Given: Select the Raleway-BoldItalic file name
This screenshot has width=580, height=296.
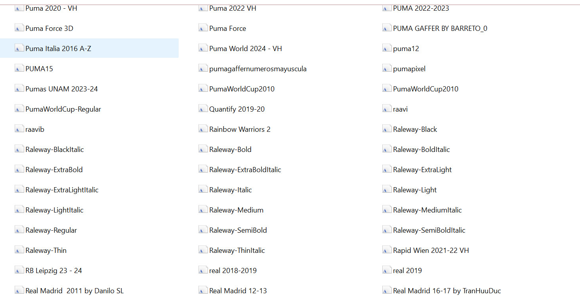Looking at the screenshot, I should (422, 149).
